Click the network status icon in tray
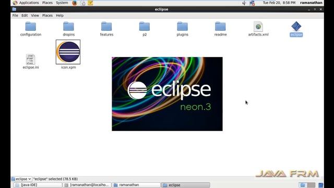Screen dimensions: 334x188 pos(252,3)
